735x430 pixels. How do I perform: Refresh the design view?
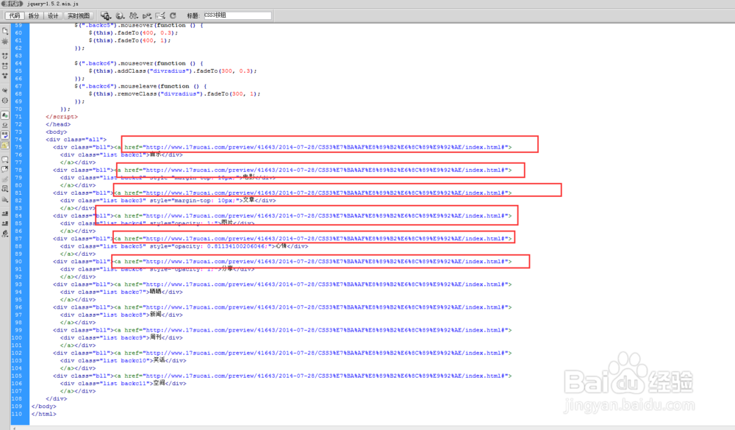(173, 15)
